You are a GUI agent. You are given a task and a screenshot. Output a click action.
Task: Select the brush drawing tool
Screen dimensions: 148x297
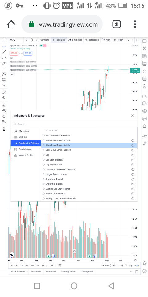click(x=4, y=63)
